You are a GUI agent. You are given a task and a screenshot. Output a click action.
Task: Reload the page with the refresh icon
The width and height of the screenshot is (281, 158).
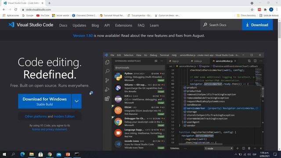click(16, 10)
